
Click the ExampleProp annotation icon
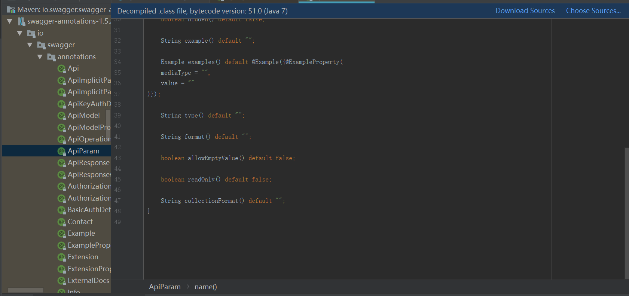[x=62, y=245]
